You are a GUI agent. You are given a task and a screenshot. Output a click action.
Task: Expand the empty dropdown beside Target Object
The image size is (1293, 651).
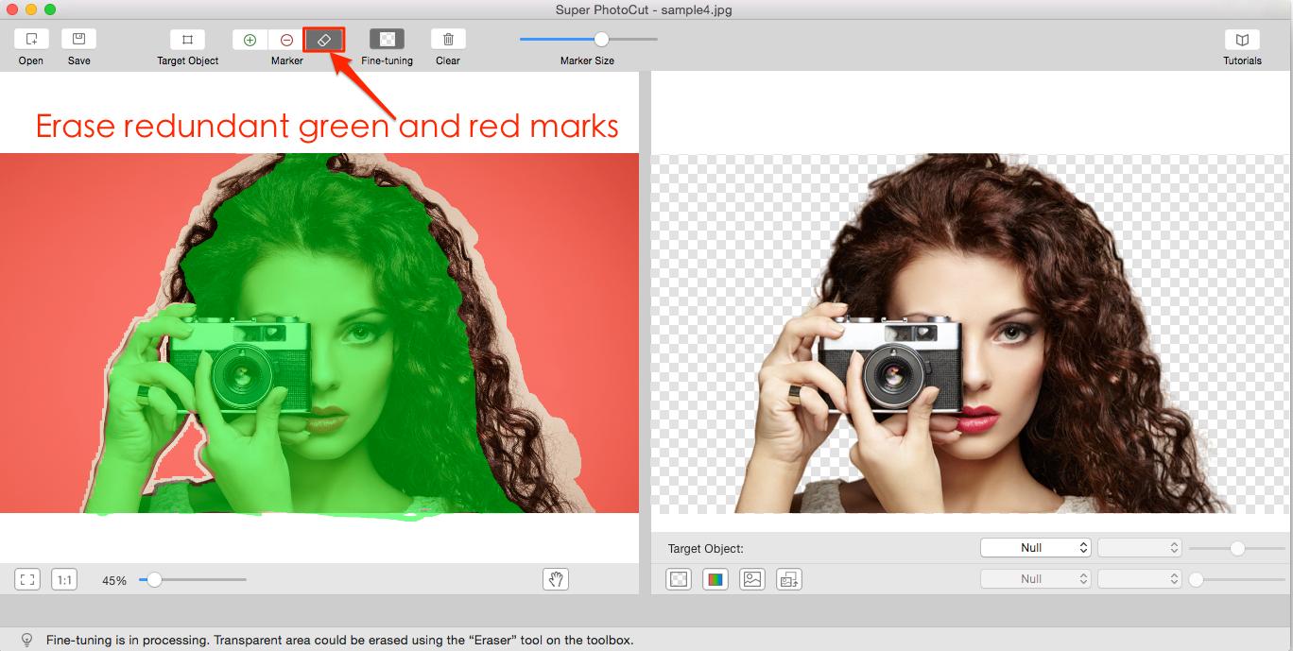tap(1139, 548)
